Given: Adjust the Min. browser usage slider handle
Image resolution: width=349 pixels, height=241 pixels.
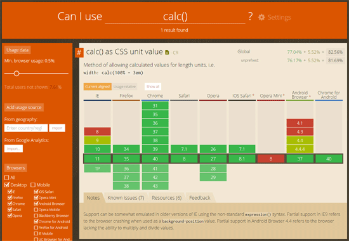Looking at the screenshot, I should [16, 74].
